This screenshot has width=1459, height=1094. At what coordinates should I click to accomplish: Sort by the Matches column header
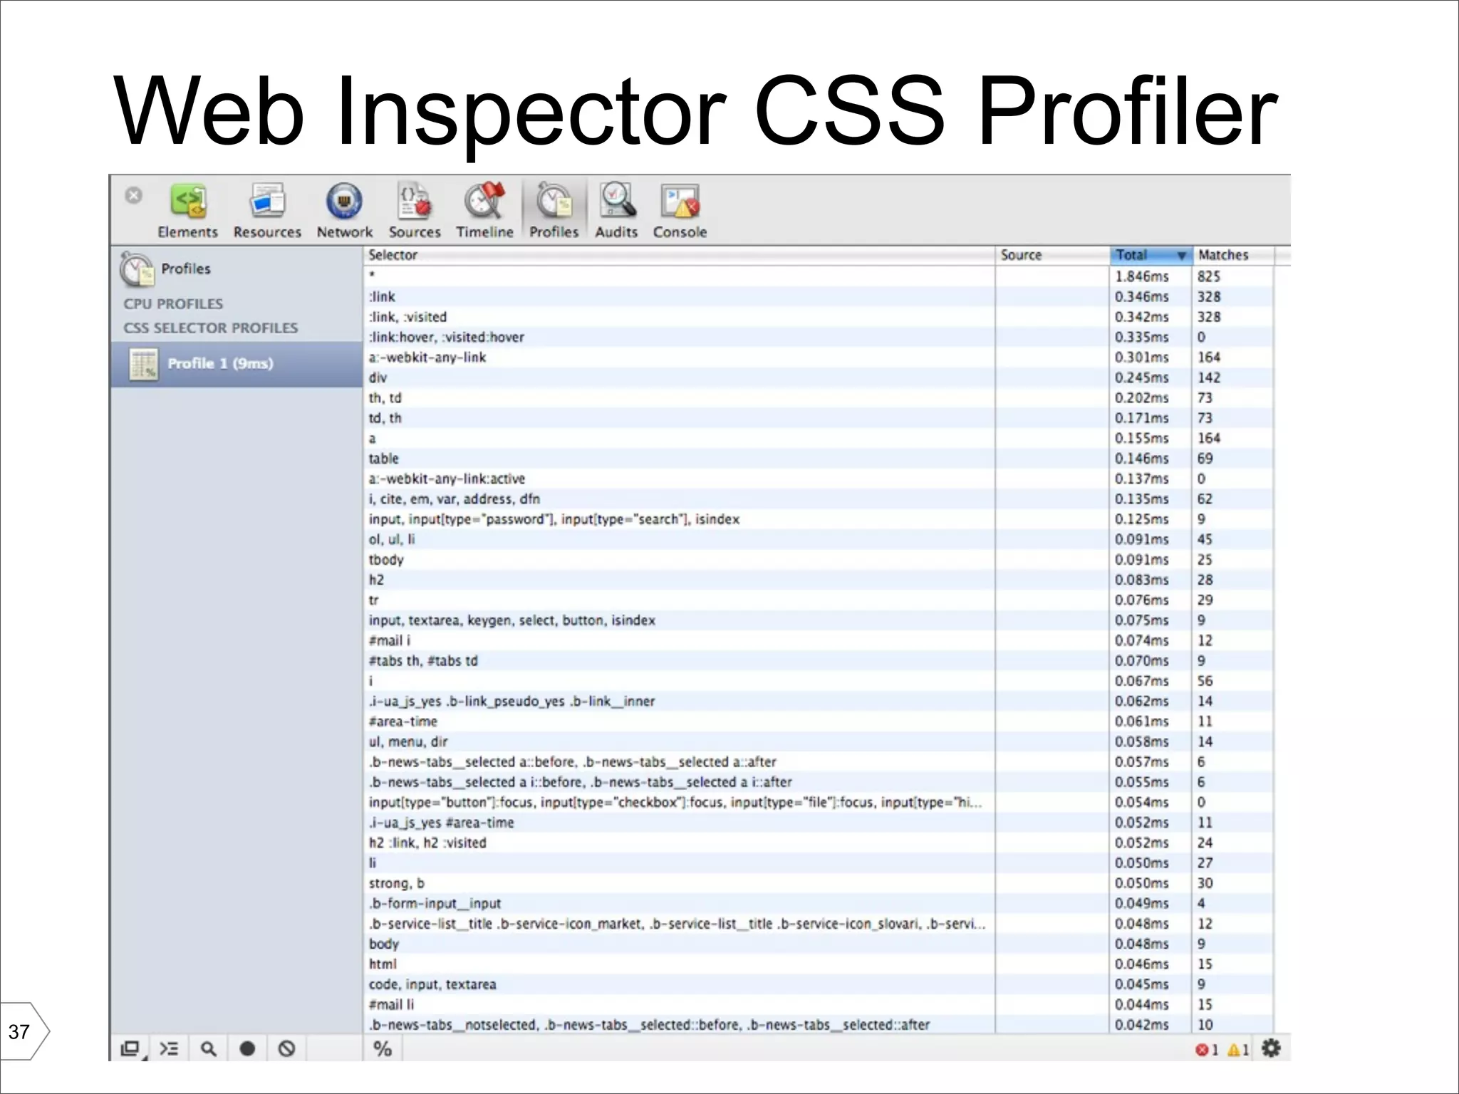click(x=1232, y=255)
